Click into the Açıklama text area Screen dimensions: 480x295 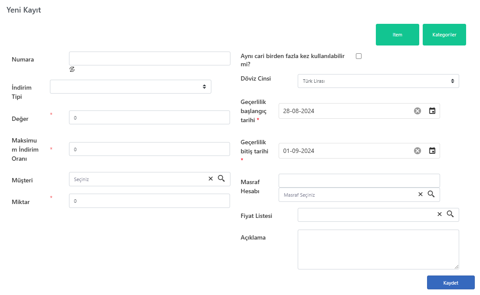point(378,250)
